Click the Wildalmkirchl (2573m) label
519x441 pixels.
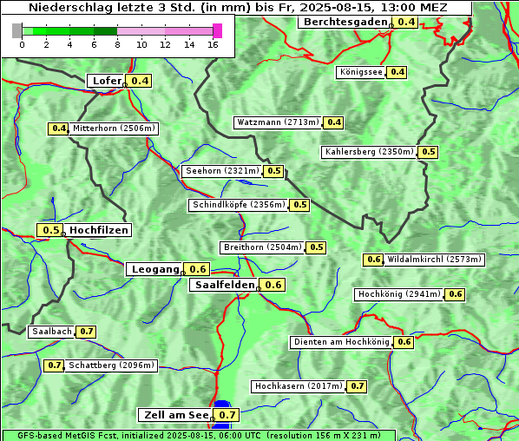tap(434, 260)
